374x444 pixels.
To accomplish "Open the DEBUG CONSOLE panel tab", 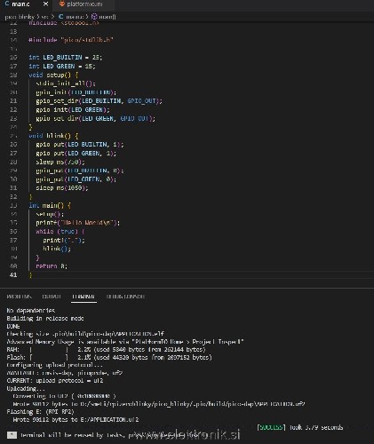I will tap(125, 297).
